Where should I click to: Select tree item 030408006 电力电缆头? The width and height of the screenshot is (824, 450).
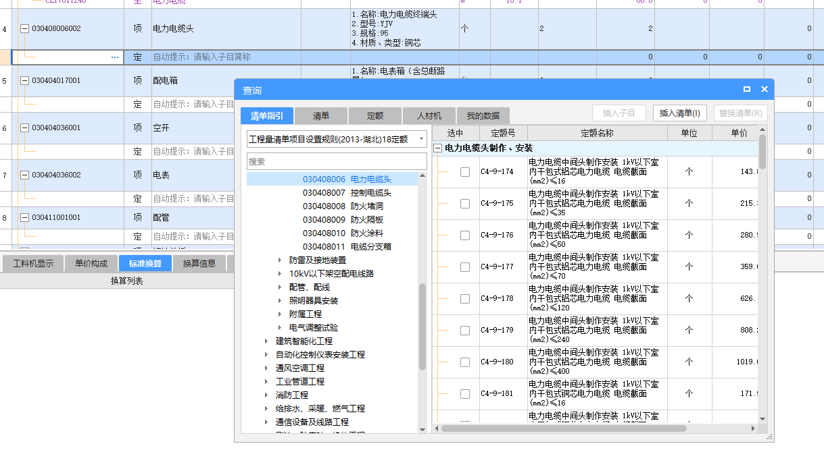[347, 179]
